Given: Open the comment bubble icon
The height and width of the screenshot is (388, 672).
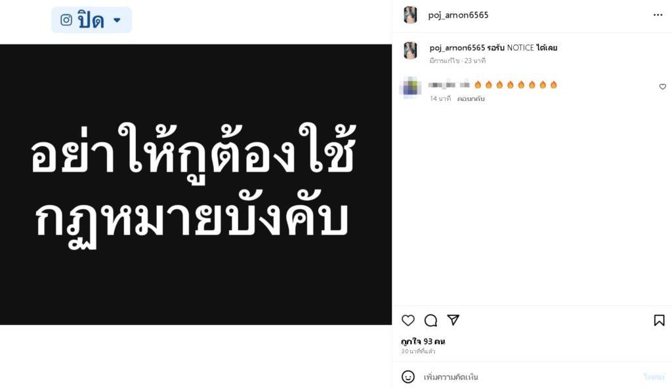Looking at the screenshot, I should 430,320.
